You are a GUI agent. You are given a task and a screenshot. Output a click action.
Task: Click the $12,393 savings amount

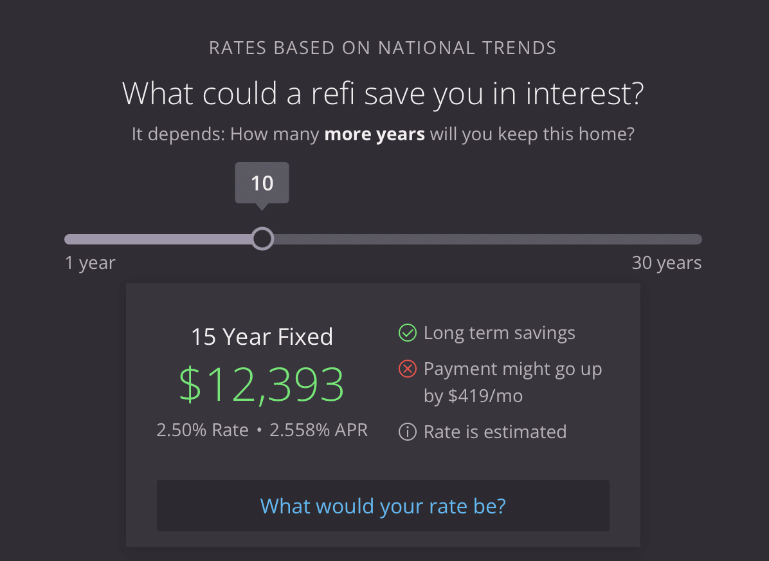coord(262,384)
